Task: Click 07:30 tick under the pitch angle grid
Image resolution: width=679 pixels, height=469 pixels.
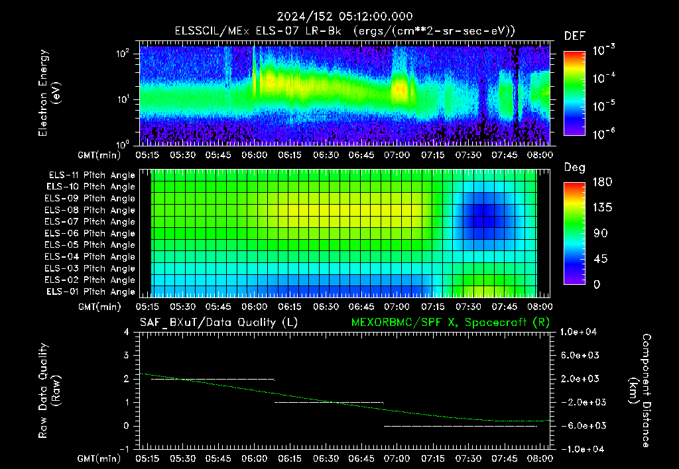Action: pyautogui.click(x=469, y=307)
